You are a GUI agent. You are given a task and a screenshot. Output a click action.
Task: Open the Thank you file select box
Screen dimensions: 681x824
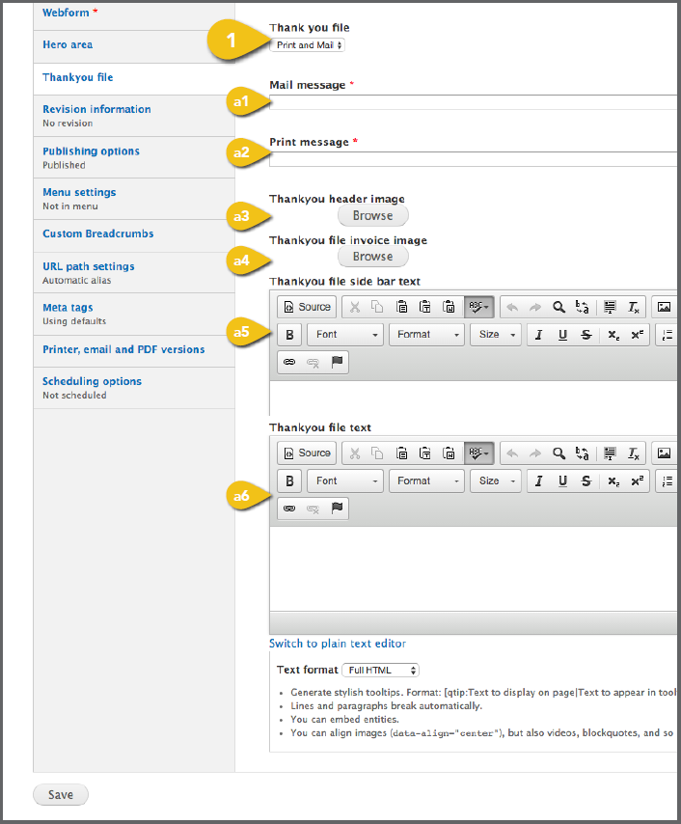(x=308, y=45)
